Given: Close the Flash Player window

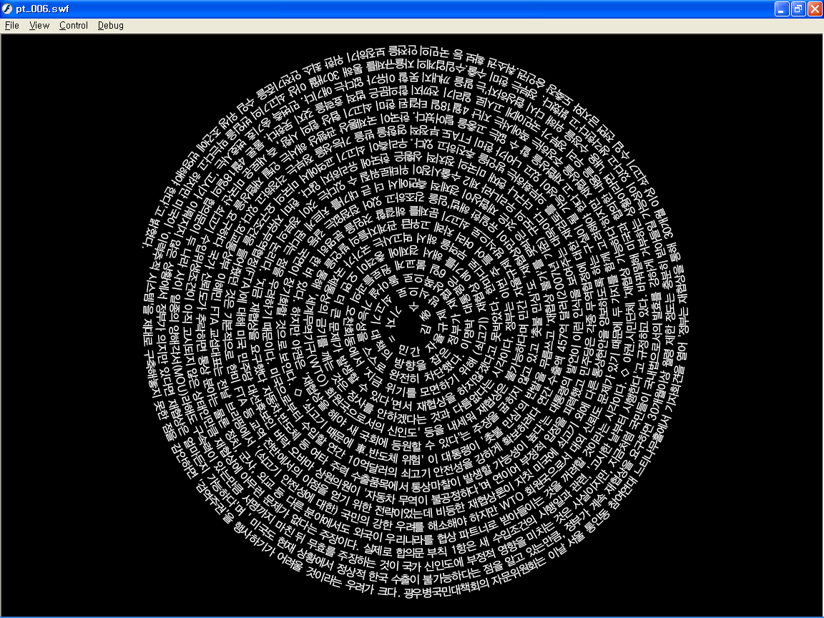Looking at the screenshot, I should coord(813,9).
